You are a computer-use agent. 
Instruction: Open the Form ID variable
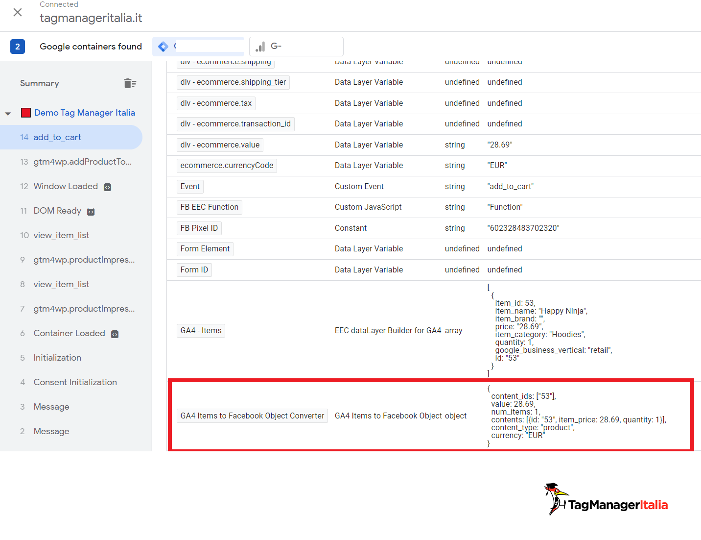[194, 270]
